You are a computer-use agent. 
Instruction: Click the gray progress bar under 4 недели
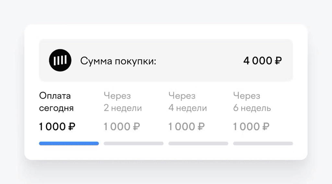click(198, 143)
